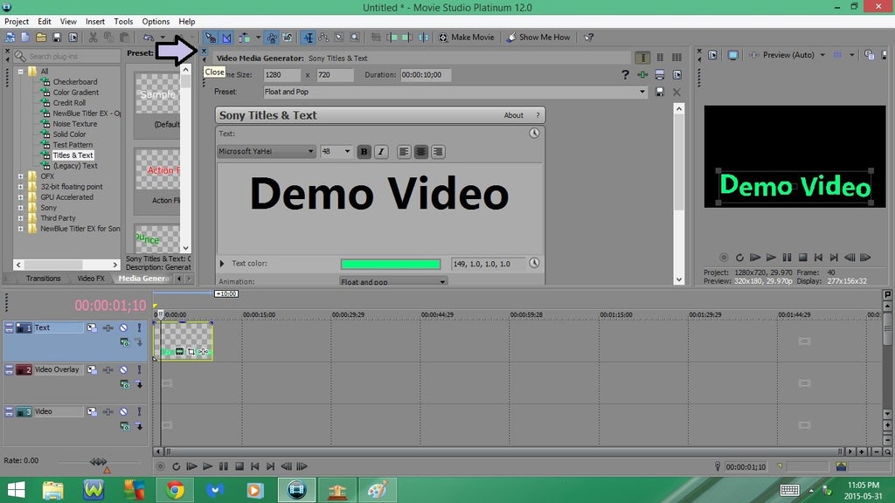Image resolution: width=895 pixels, height=503 pixels.
Task: Save the preset with the disk icon
Action: [x=659, y=92]
